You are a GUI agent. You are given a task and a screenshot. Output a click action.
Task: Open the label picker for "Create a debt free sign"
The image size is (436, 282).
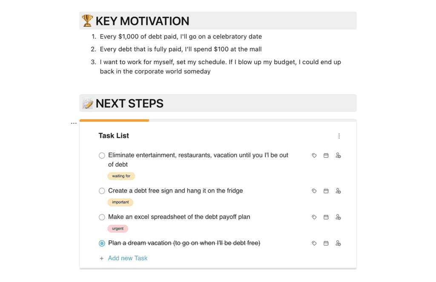314,191
